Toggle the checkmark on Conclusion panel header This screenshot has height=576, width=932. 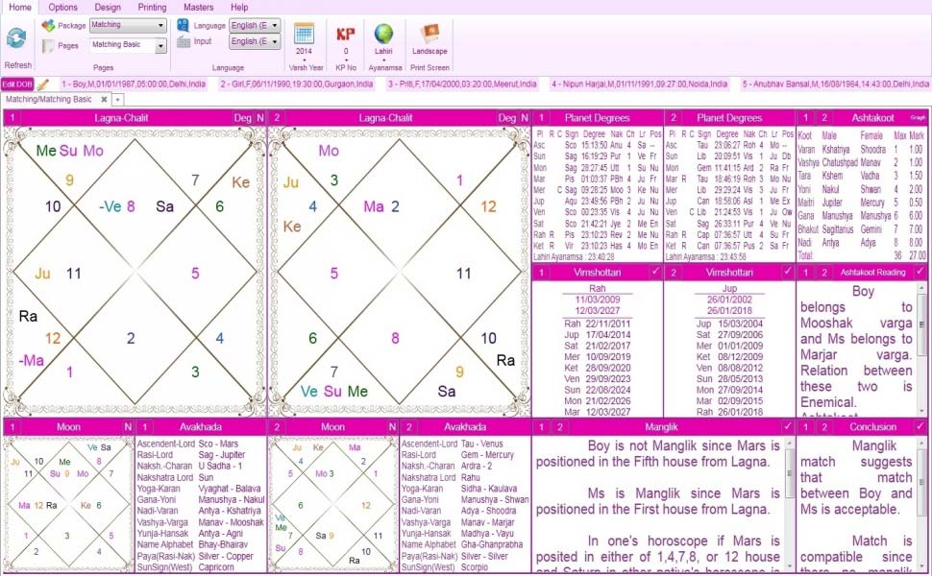(920, 426)
